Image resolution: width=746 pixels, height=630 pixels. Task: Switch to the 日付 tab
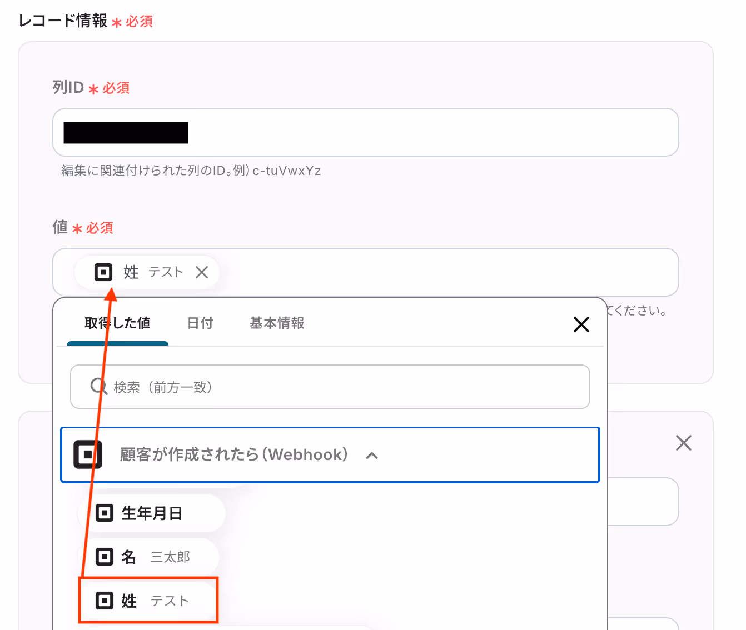click(200, 323)
